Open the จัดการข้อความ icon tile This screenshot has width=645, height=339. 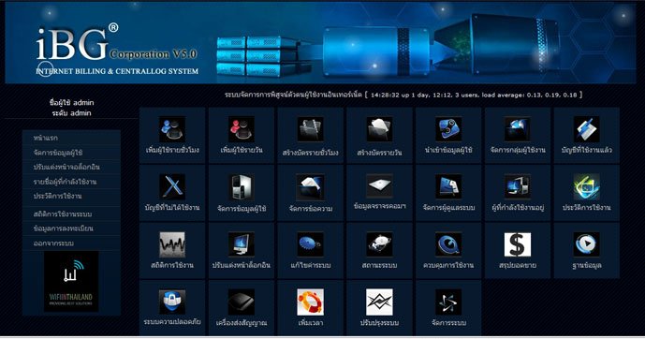(310, 193)
